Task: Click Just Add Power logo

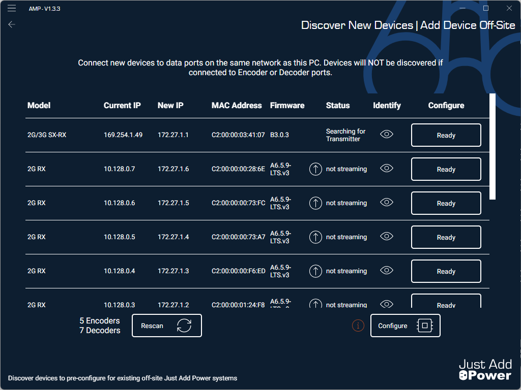Action: (485, 370)
